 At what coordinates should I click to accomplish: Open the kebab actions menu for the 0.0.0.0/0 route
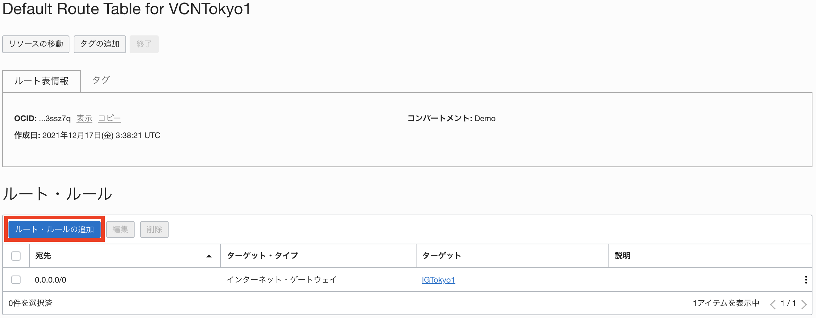pos(807,279)
